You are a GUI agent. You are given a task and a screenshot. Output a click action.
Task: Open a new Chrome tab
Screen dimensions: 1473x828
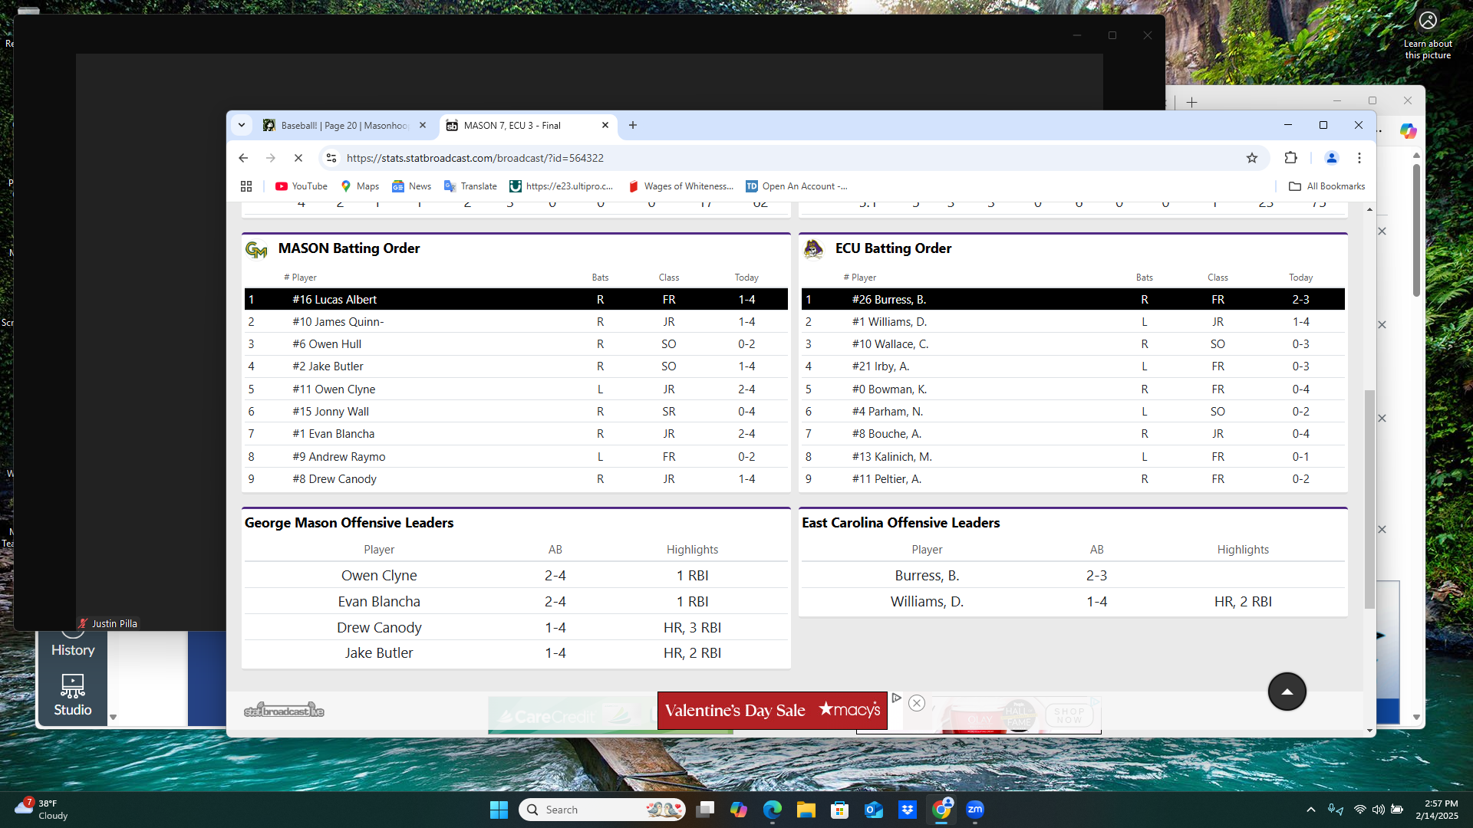coord(633,125)
